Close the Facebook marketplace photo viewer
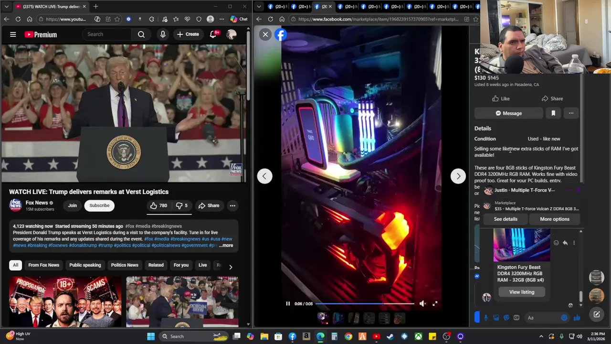Viewport: 611px width, 344px height. tap(265, 34)
